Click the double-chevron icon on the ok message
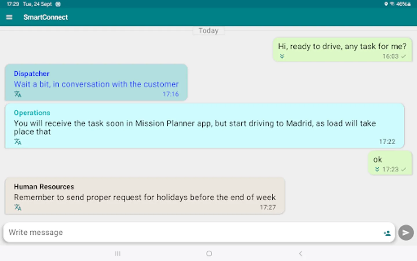The width and height of the screenshot is (417, 261). click(377, 169)
